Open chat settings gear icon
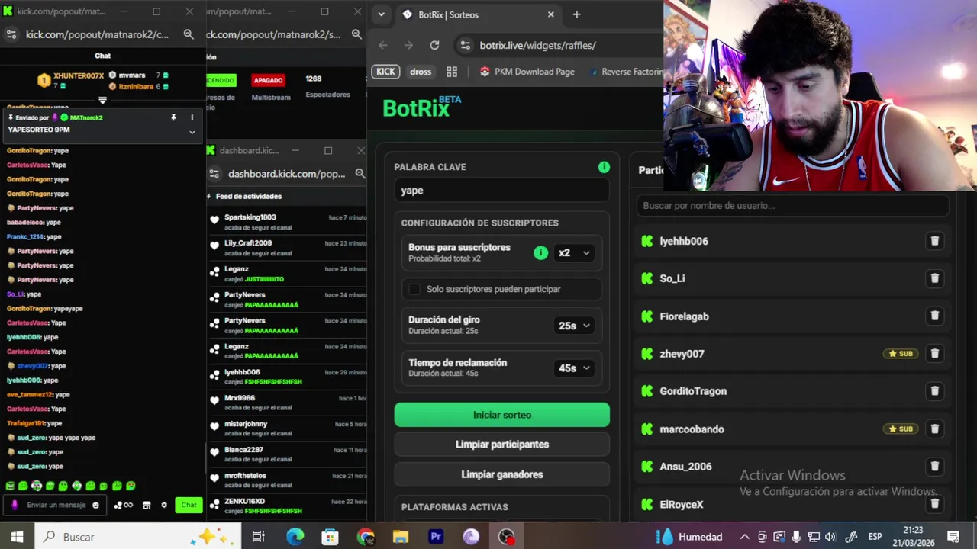The width and height of the screenshot is (977, 549). 163,505
